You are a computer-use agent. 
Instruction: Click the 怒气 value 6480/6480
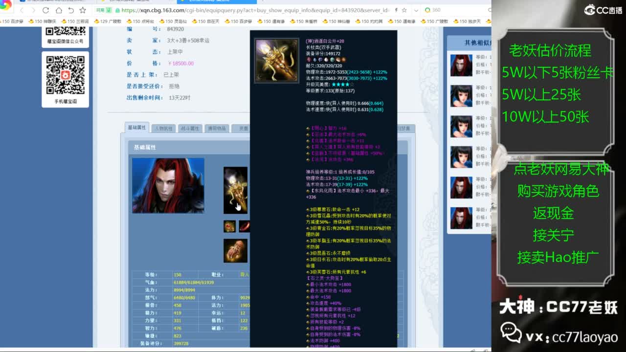pyautogui.click(x=184, y=298)
